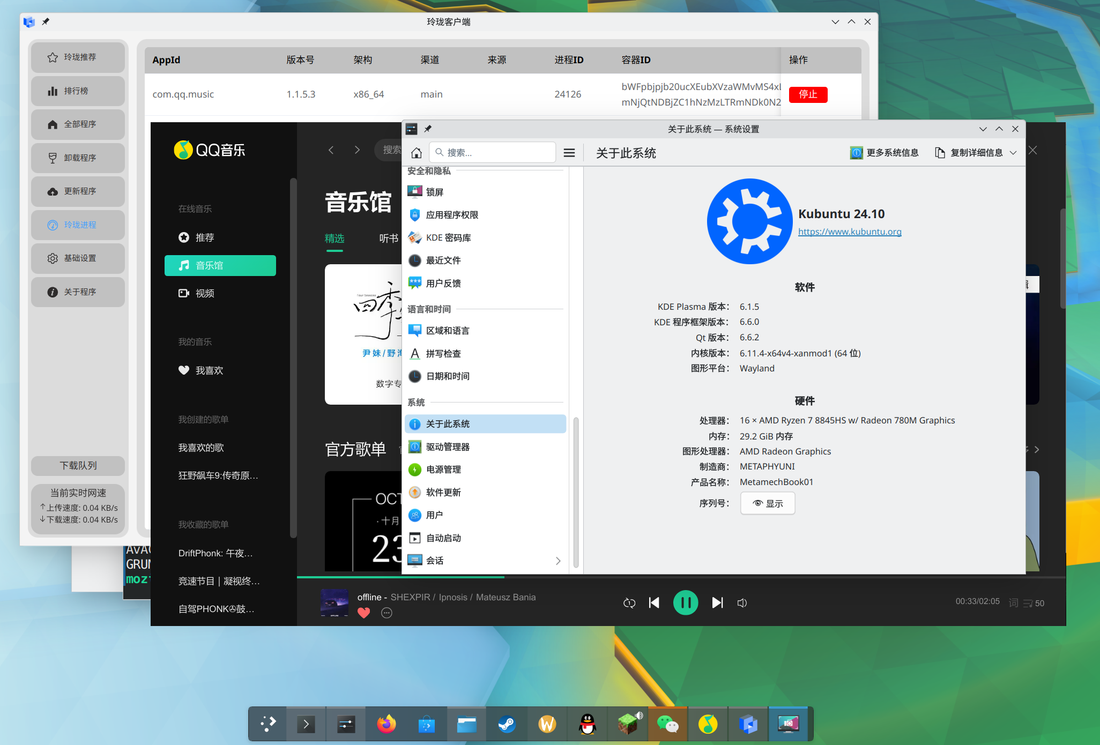Open playlist 我喜欢的歌 in QQ Music

(201, 448)
